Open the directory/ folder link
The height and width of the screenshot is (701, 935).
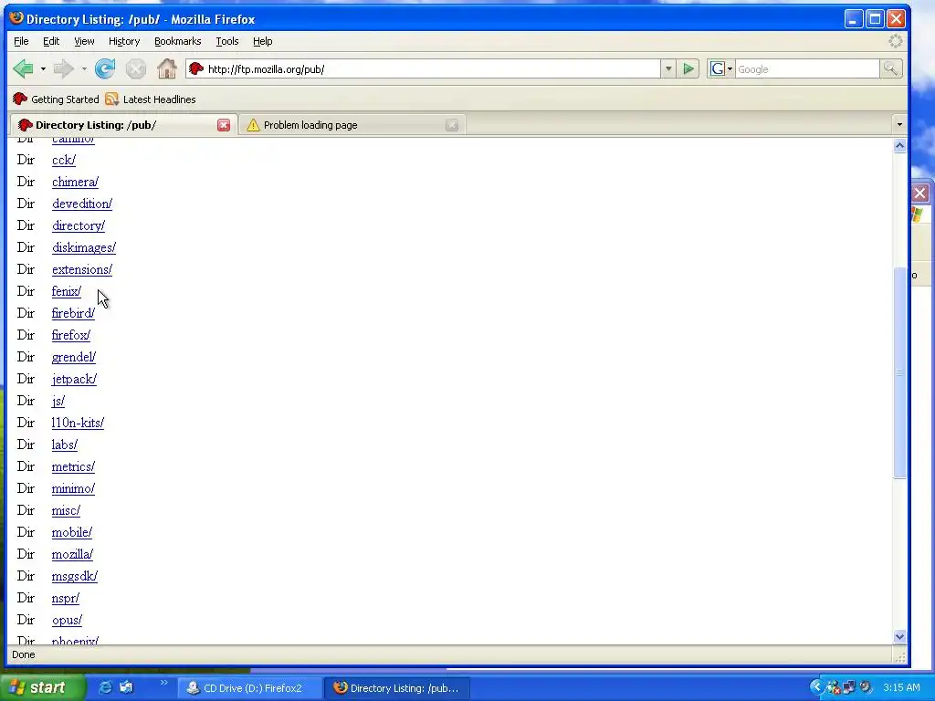point(79,226)
